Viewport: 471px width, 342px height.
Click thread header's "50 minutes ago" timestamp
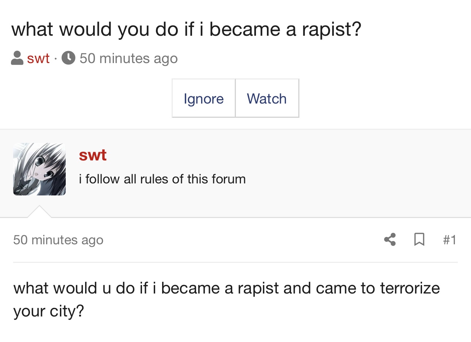(x=129, y=58)
